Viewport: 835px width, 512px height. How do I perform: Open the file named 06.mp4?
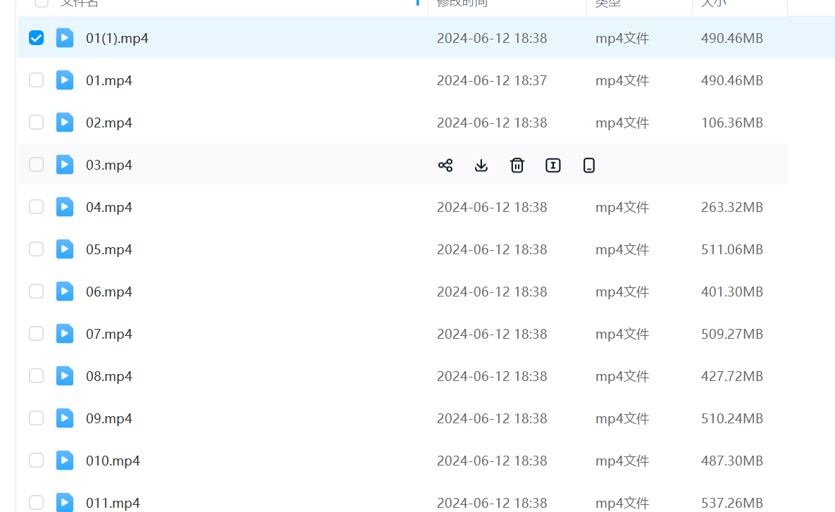pyautogui.click(x=109, y=292)
